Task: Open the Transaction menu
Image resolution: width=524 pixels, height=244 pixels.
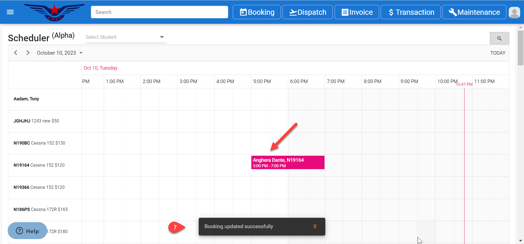Action: [410, 12]
